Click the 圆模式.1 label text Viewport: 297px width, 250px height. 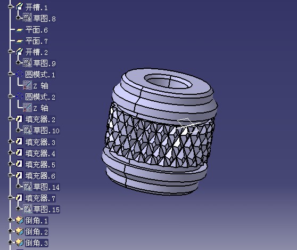[40, 75]
